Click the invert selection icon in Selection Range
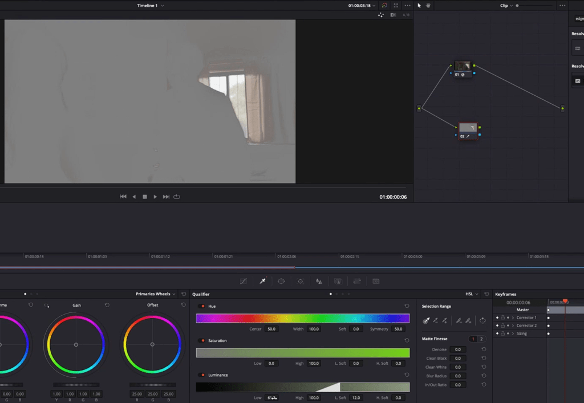584x403 pixels. coord(482,321)
